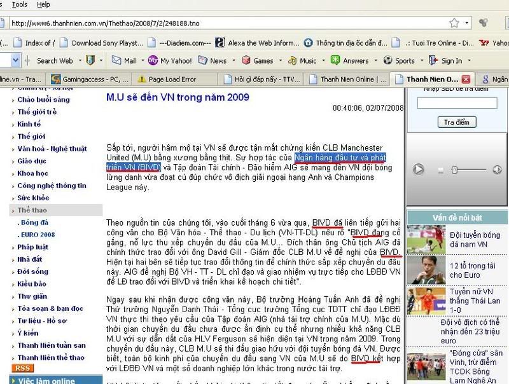The image size is (509, 384).
Task: Click the orange RSS feed badge
Action: (23, 368)
